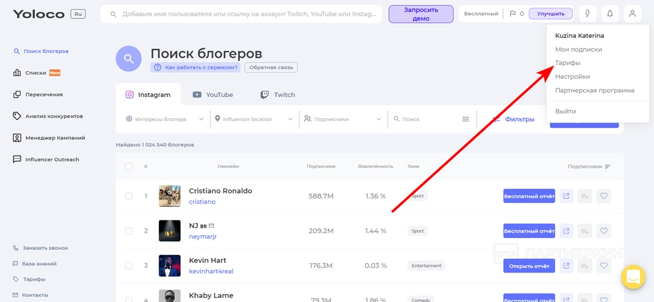This screenshot has height=302, width=654.
Task: Click the search list options icon
Action: point(466,119)
